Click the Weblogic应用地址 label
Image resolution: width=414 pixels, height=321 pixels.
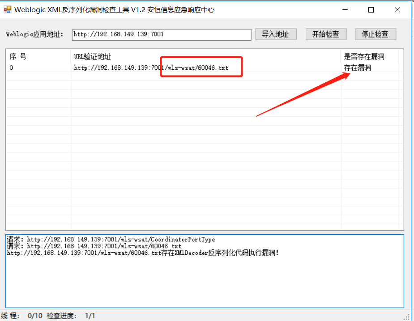(35, 34)
